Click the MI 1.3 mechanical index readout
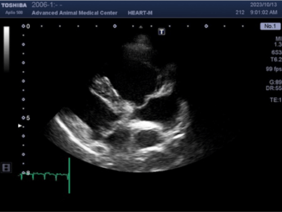This screenshot has width=282, height=212. 278,42
